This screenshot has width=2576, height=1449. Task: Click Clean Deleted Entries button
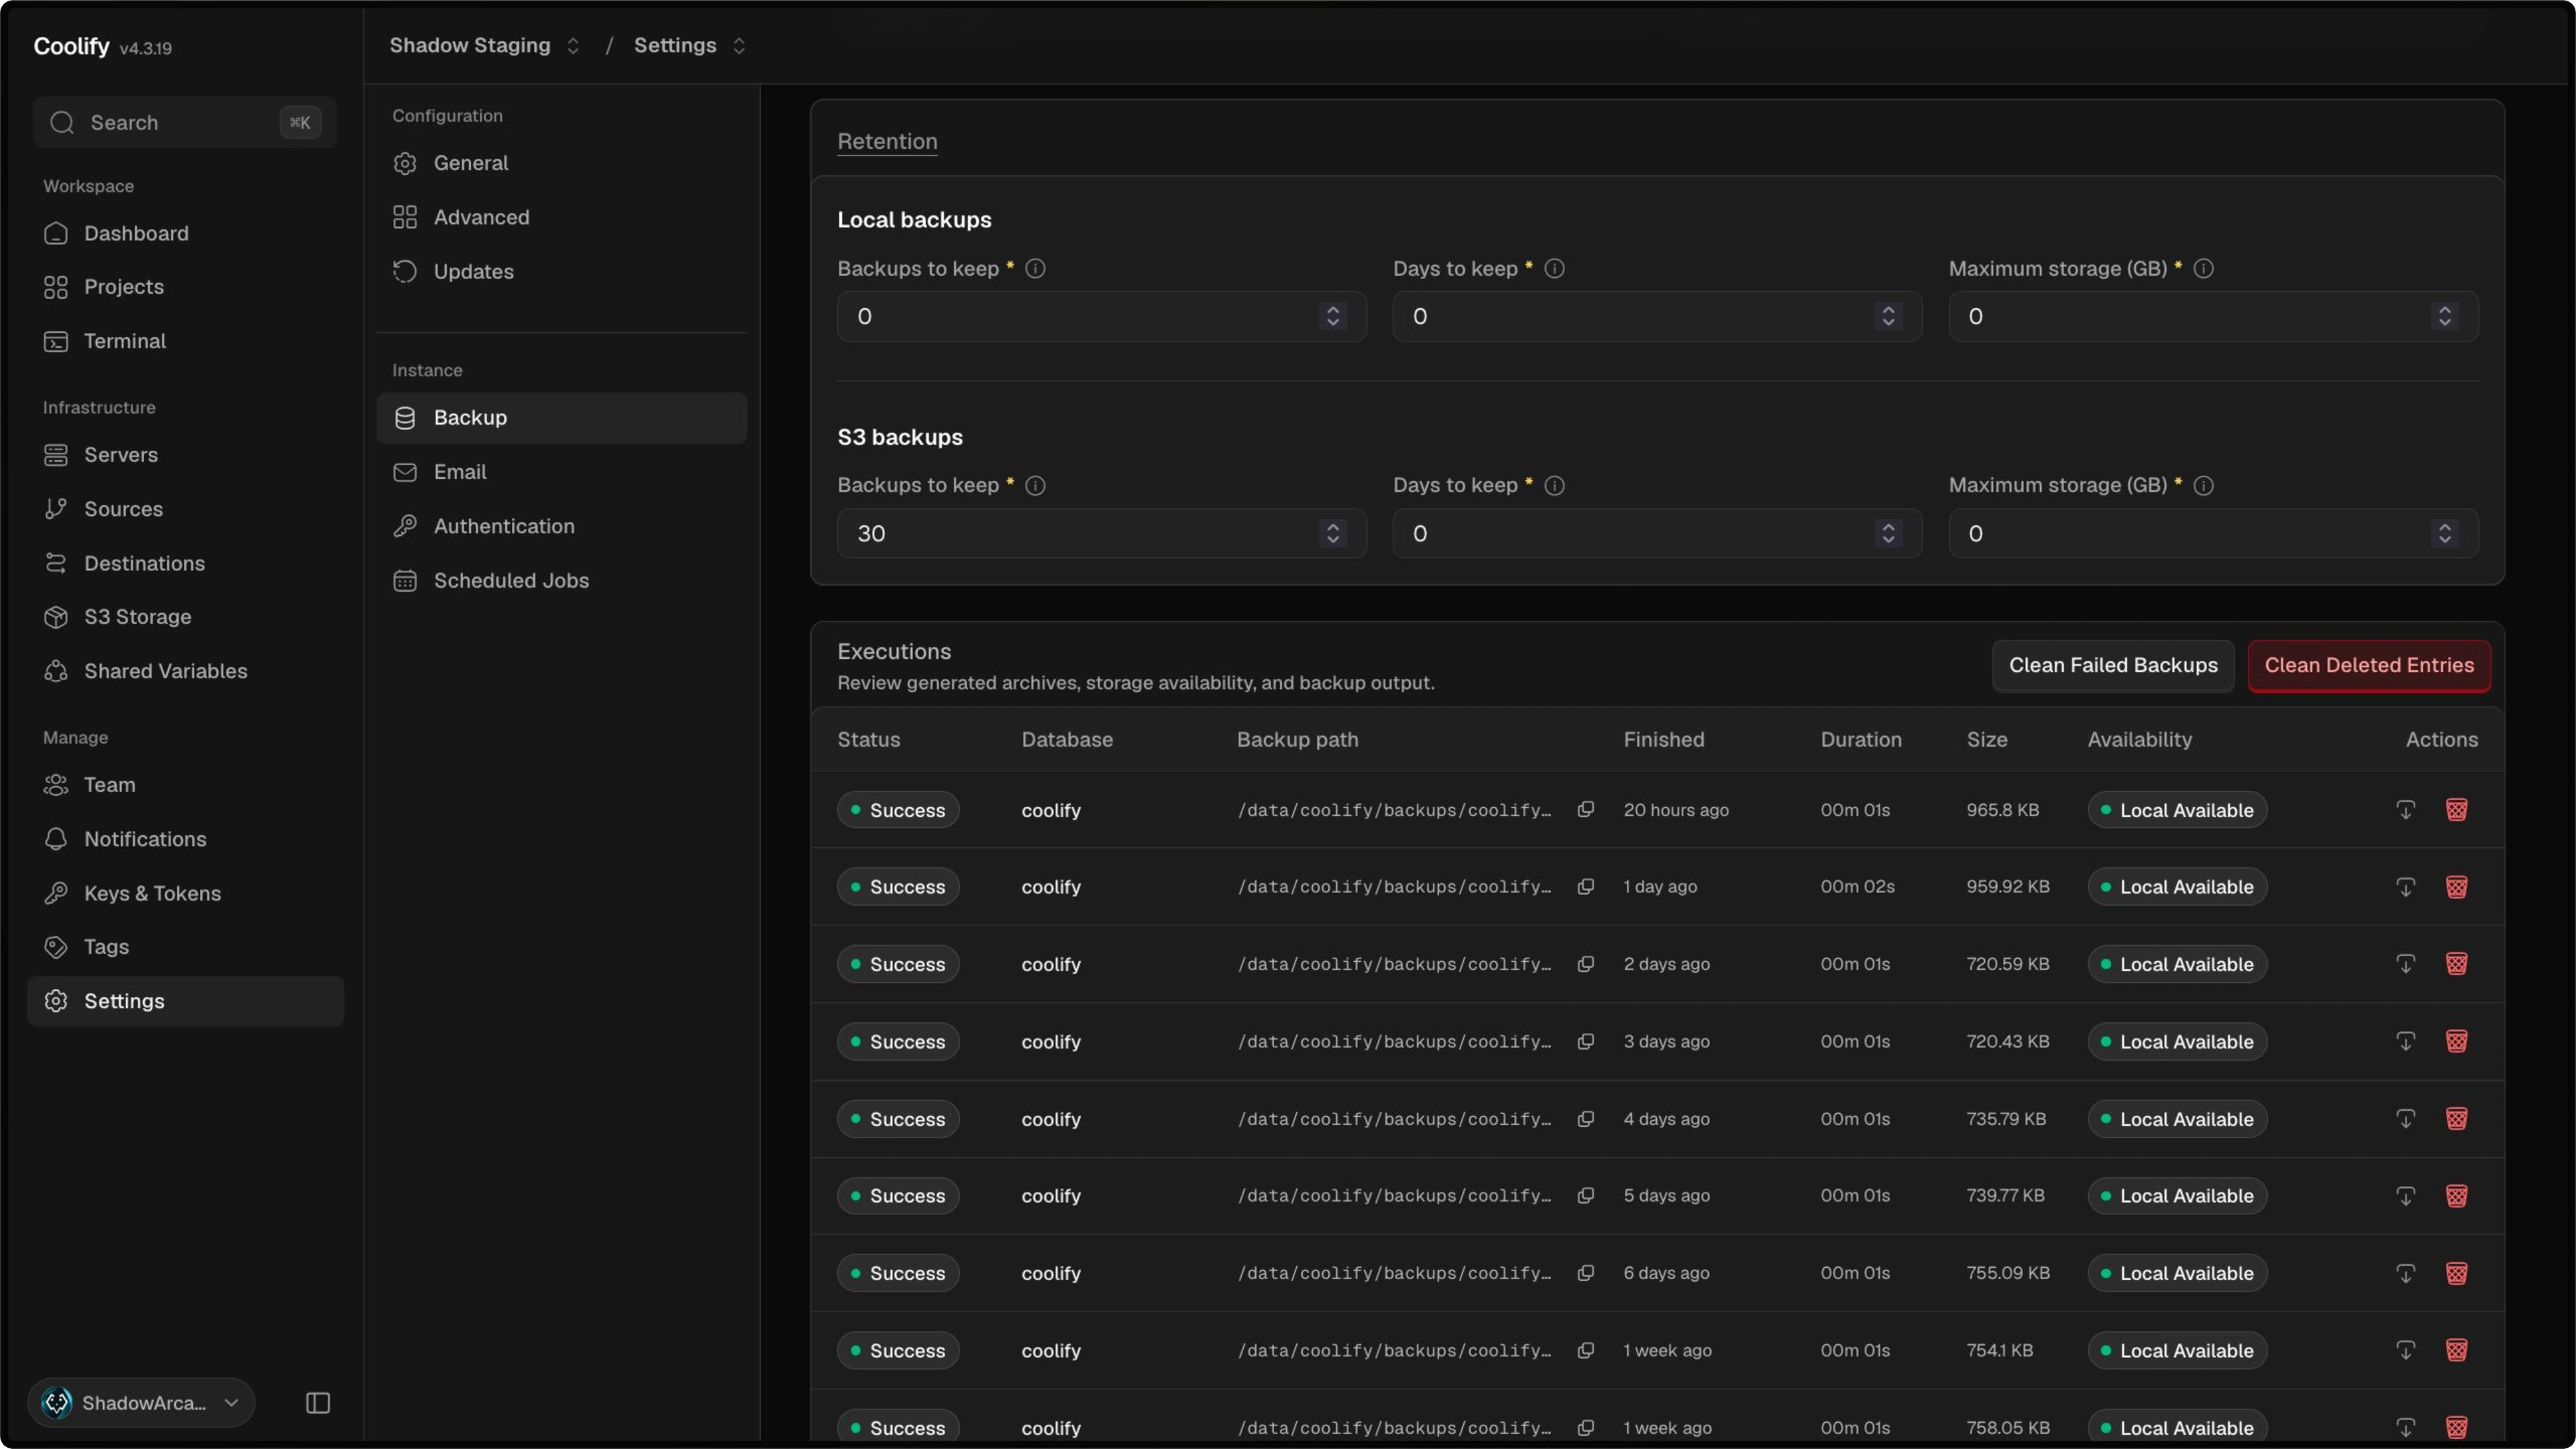(2369, 665)
